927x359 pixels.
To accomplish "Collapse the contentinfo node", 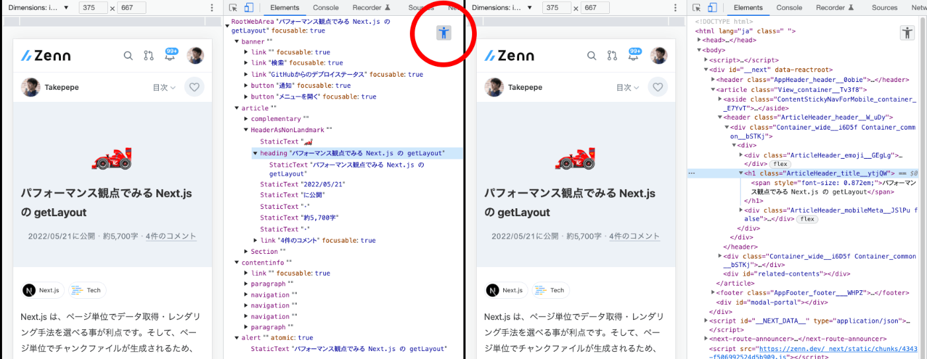I will click(x=237, y=262).
